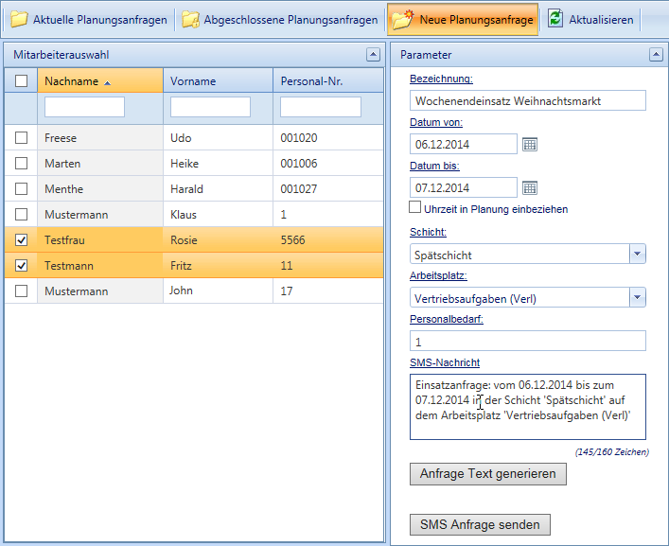Viewport: 669px width, 546px height.
Task: Sort by the Nachname column header
Action: pos(100,80)
